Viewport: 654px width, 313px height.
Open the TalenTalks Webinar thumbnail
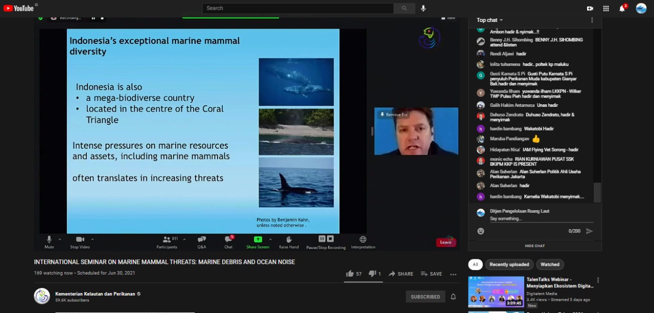tap(496, 292)
